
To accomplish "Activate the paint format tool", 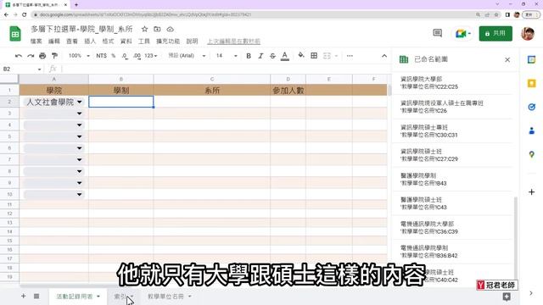I will coord(54,56).
